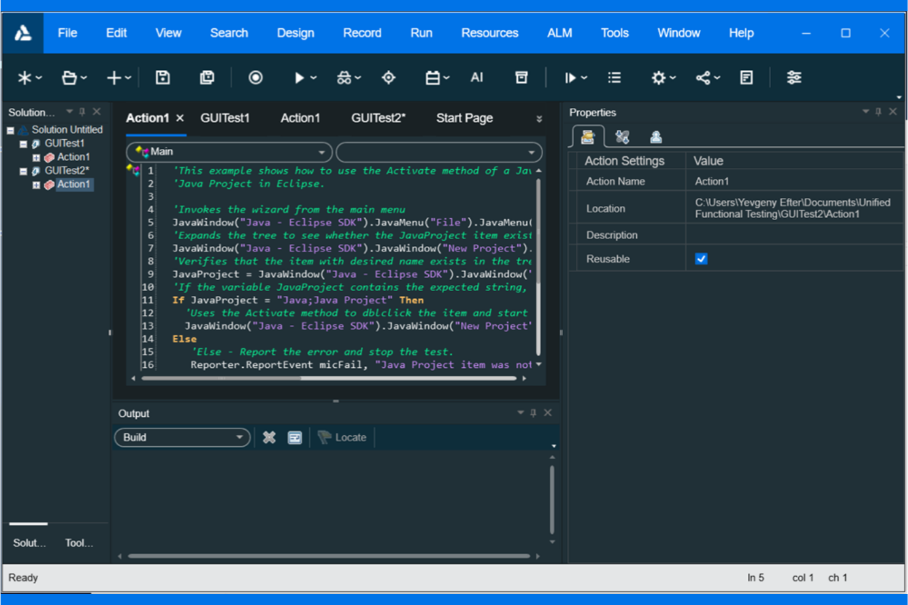Click the application logo in title bar
Viewport: 908px width, 605px height.
tap(23, 33)
